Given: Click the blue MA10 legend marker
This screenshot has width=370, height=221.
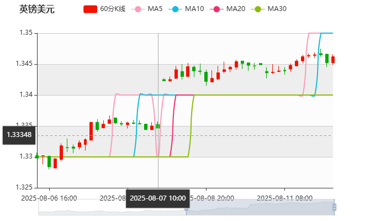Looking at the screenshot, I should pyautogui.click(x=176, y=9).
